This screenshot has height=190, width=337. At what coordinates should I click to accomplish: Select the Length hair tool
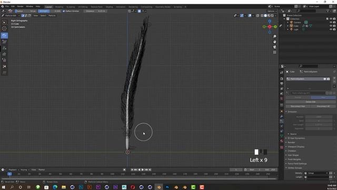[x=4, y=54]
